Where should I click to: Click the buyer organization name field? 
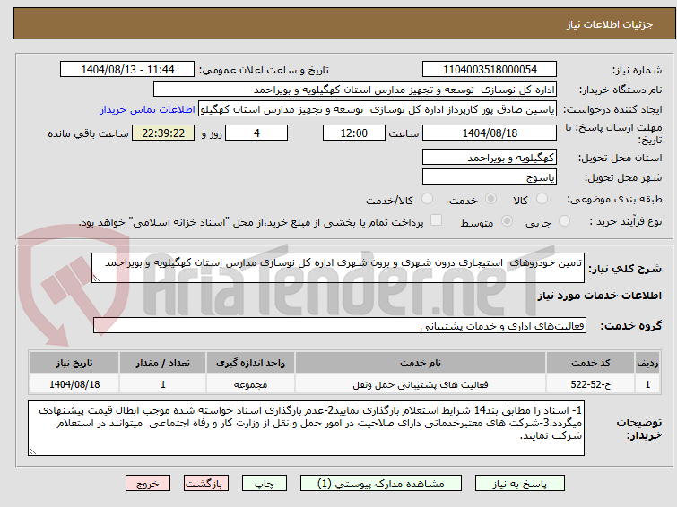coord(355,90)
